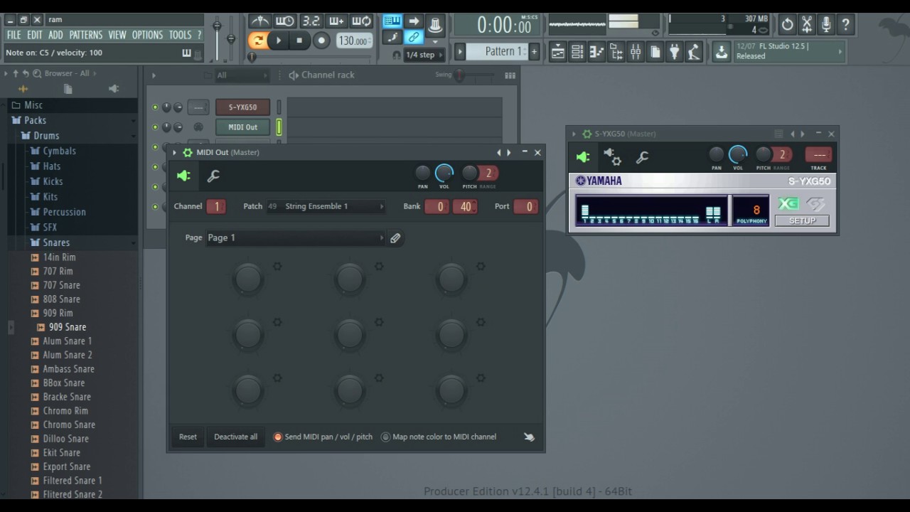Enable wait for input before recording
Image resolution: width=910 pixels, height=512 pixels.
[285, 21]
